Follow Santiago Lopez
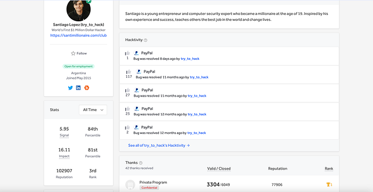The image size is (373, 192). pos(79,53)
